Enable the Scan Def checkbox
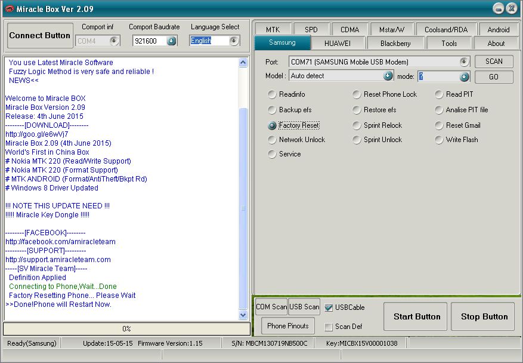Screen dimensions: 523x363 pyautogui.click(x=329, y=327)
